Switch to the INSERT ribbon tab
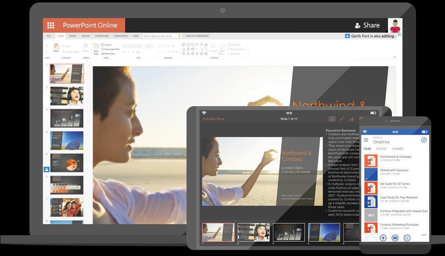Viewport: 445px width, 256px height. [x=73, y=36]
